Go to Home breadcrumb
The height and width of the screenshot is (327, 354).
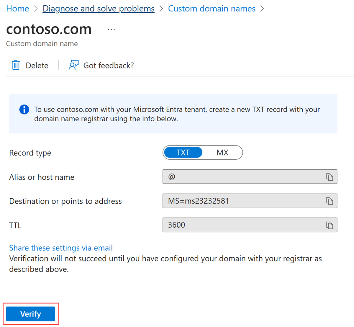(18, 9)
